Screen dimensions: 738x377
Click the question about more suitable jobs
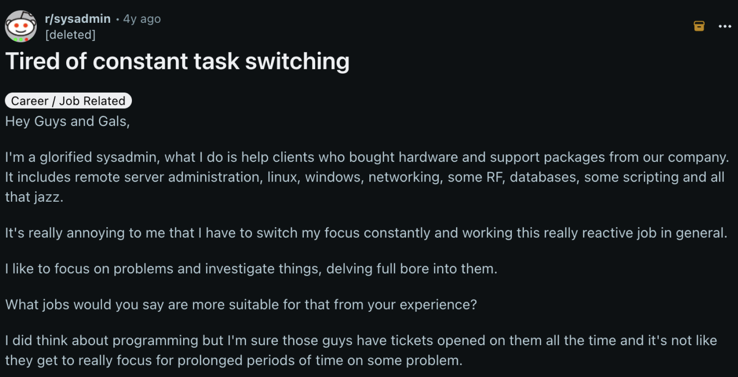241,304
